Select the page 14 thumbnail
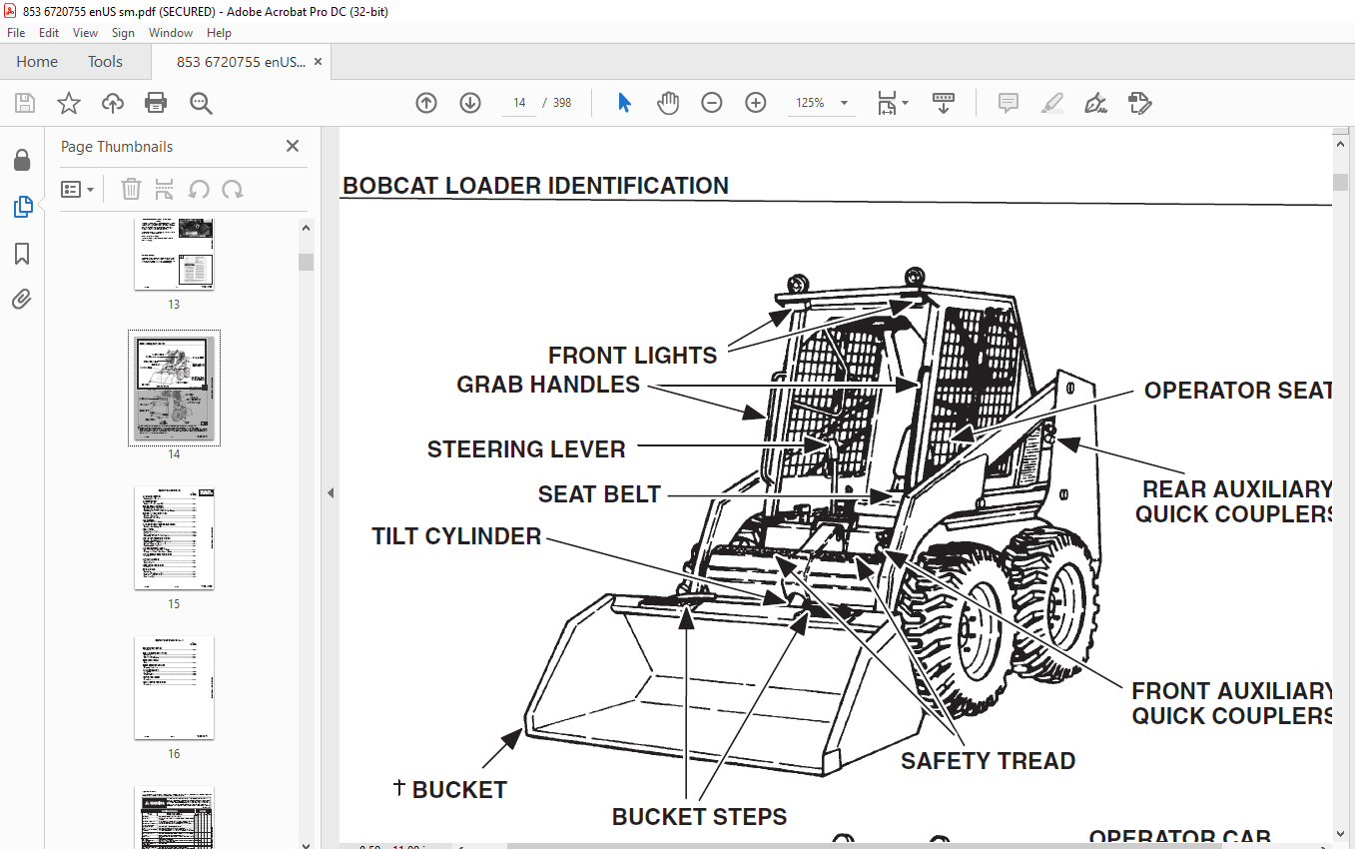The width and height of the screenshot is (1355, 849). click(x=174, y=388)
